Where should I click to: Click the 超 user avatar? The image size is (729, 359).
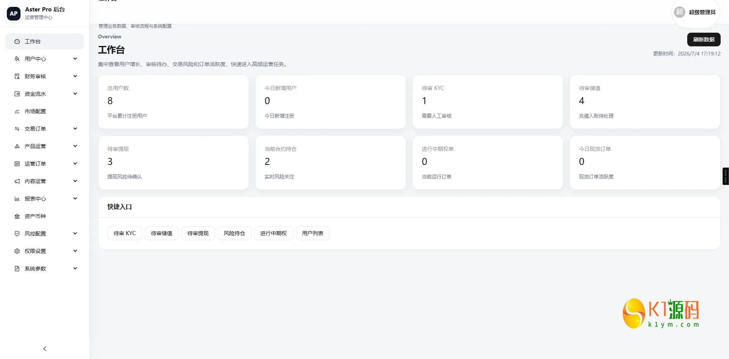[x=680, y=12]
